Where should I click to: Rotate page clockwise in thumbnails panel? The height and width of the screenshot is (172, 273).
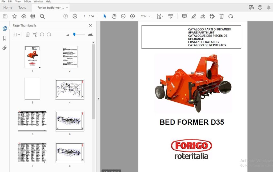(49, 35)
